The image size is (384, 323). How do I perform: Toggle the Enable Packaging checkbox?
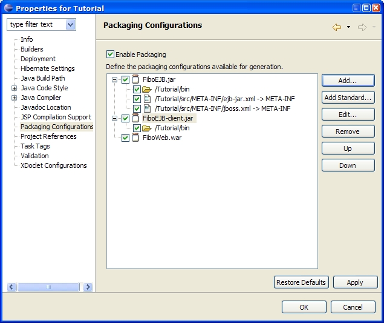coord(110,55)
